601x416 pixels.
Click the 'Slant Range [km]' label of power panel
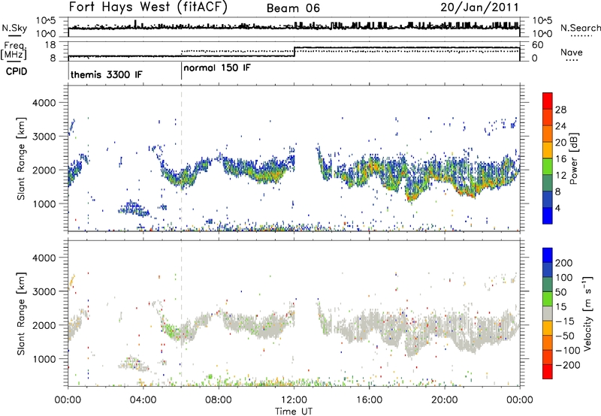[21, 158]
